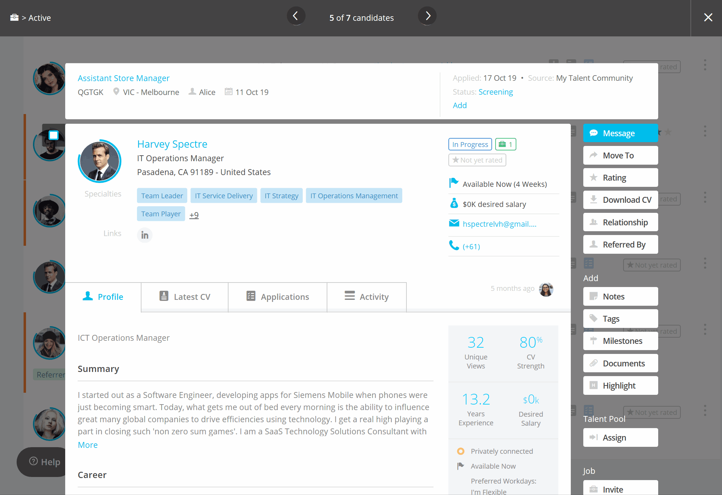Click the recruiter avatar near 5 months ago

546,289
